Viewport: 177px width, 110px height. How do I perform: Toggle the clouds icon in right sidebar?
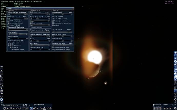point(175,73)
